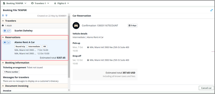The width and height of the screenshot is (215, 94).
Task: Click the Intermediate tag
Action: pyautogui.click(x=34, y=47)
